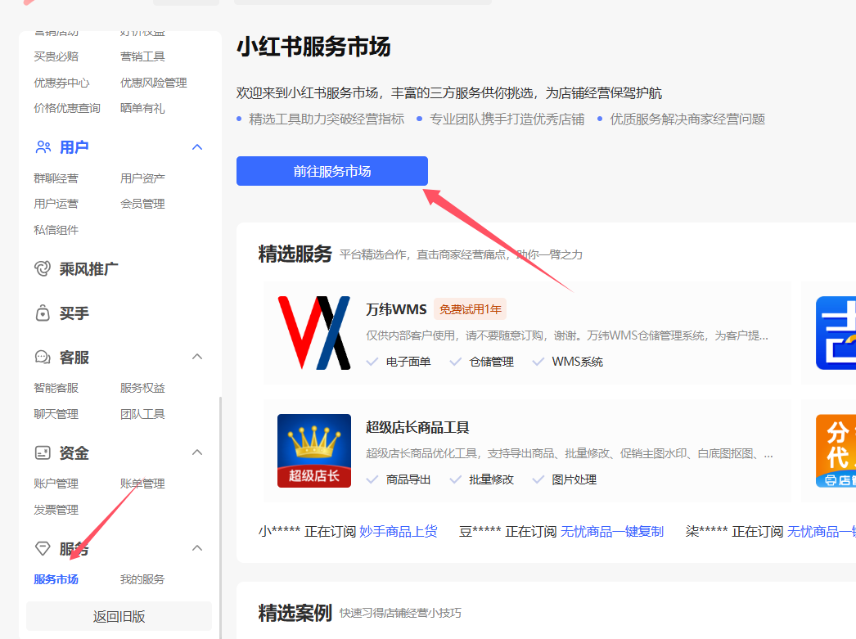856x639 pixels.
Task: Click the 乘风推广 spiral icon
Action: pos(43,268)
